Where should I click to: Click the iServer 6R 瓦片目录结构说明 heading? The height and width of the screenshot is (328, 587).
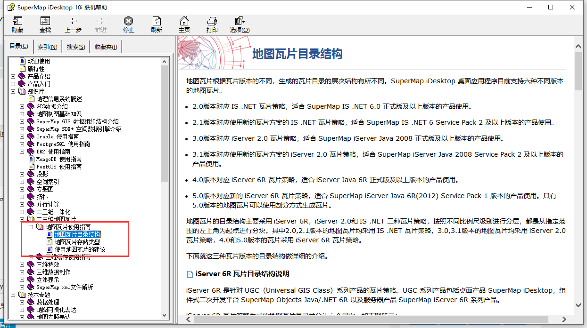242,274
